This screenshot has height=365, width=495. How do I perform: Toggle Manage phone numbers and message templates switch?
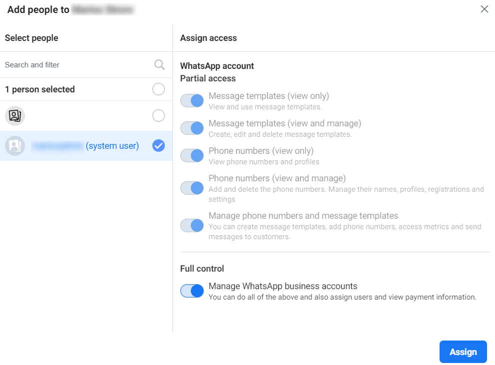[x=192, y=226]
